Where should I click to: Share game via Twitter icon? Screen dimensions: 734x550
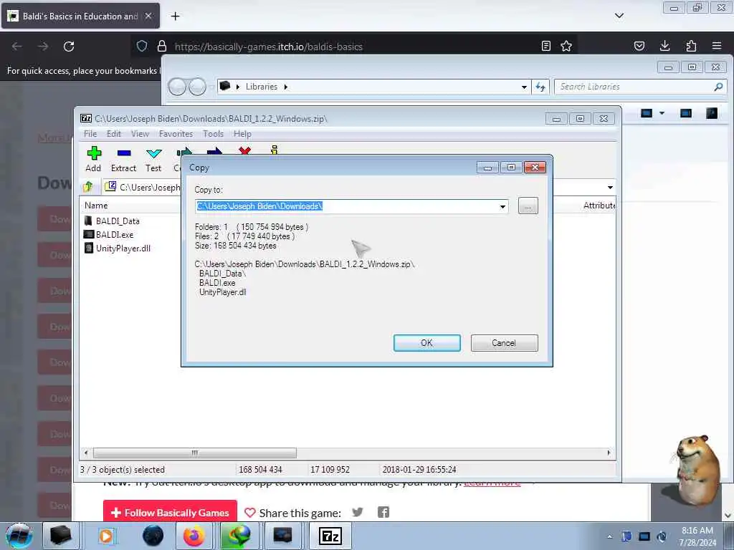click(x=358, y=512)
